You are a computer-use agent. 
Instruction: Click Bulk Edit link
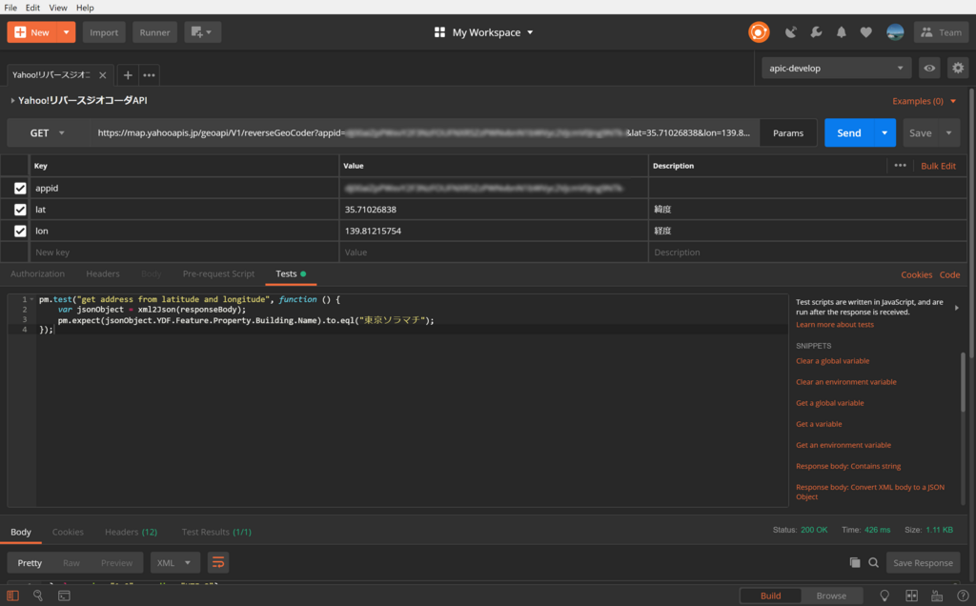point(938,166)
